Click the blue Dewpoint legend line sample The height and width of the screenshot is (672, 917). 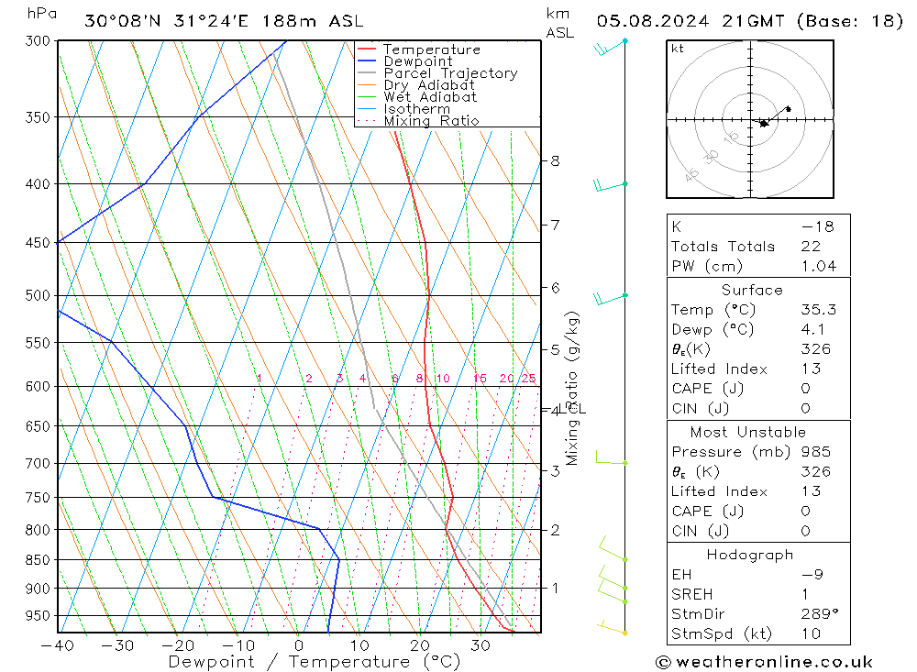pyautogui.click(x=367, y=61)
